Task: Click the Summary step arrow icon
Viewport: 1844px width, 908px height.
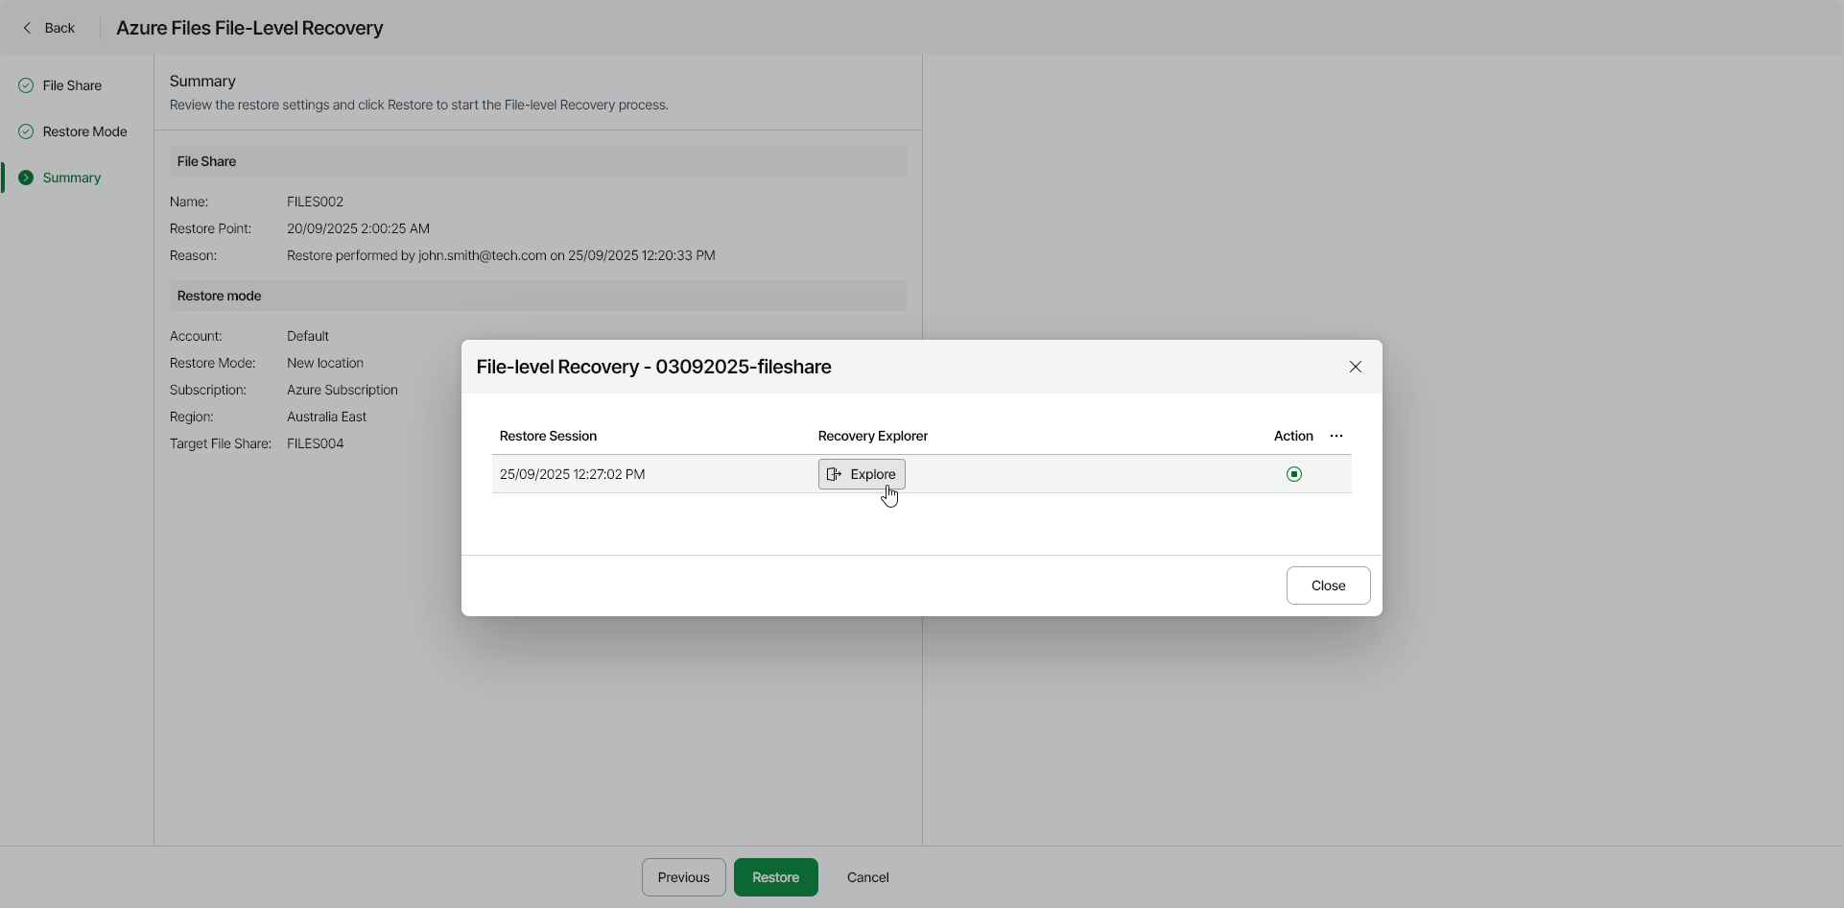Action: [26, 178]
